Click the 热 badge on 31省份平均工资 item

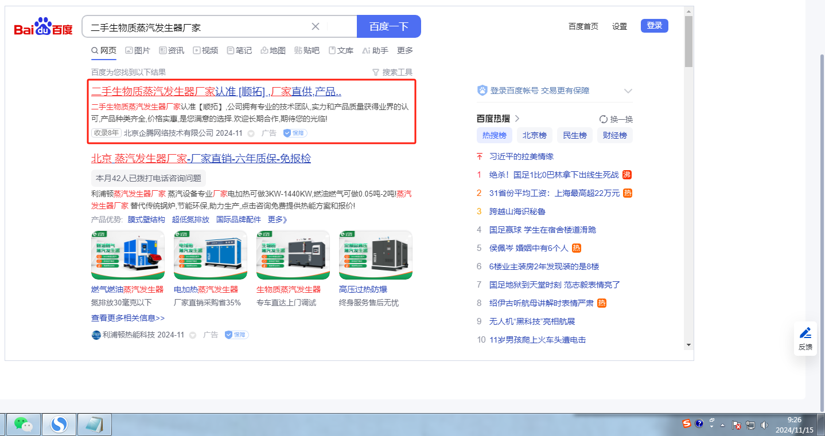tap(628, 193)
